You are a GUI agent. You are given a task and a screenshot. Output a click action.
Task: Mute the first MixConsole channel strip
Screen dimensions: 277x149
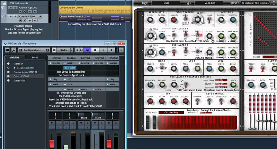[x=52, y=123]
